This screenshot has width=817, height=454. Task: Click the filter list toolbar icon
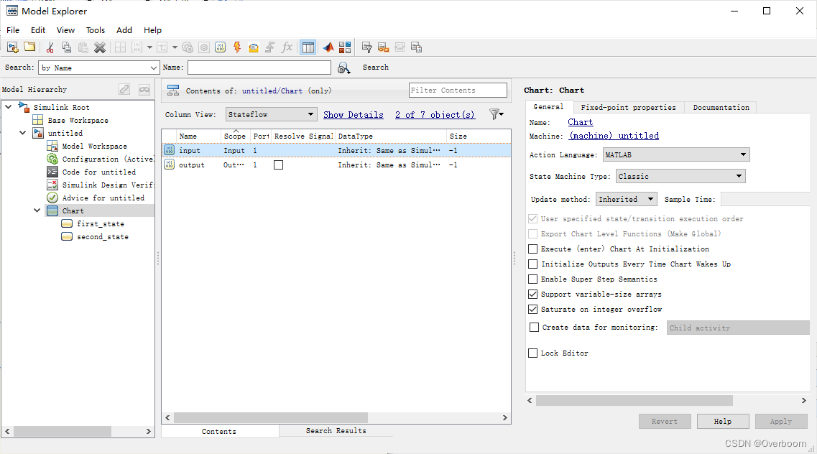[366, 47]
